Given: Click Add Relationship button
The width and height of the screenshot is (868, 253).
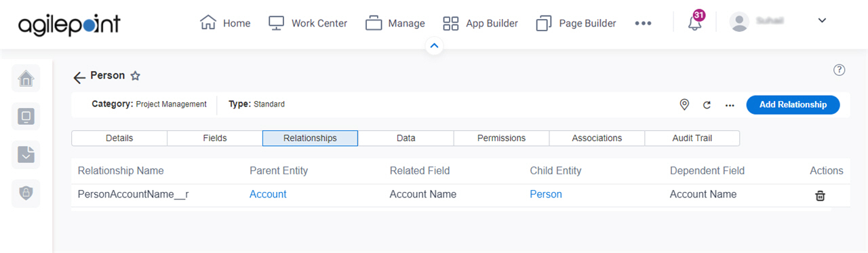Looking at the screenshot, I should (793, 104).
